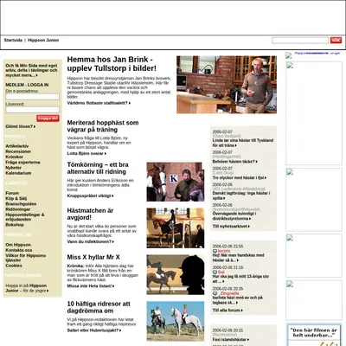Open Ridövningar sidebar link

click(18, 209)
